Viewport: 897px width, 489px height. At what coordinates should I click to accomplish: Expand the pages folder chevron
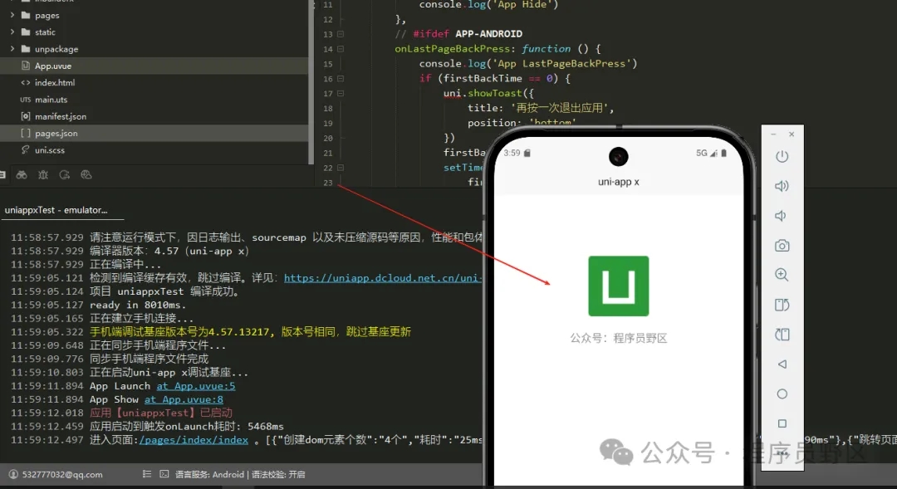coord(12,16)
